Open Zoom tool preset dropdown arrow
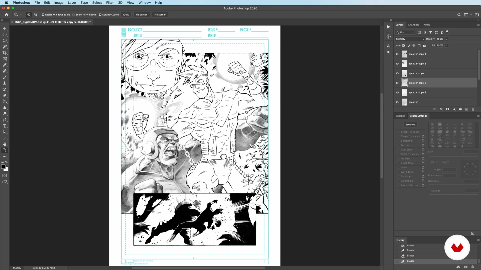This screenshot has height=270, width=481. [21, 15]
